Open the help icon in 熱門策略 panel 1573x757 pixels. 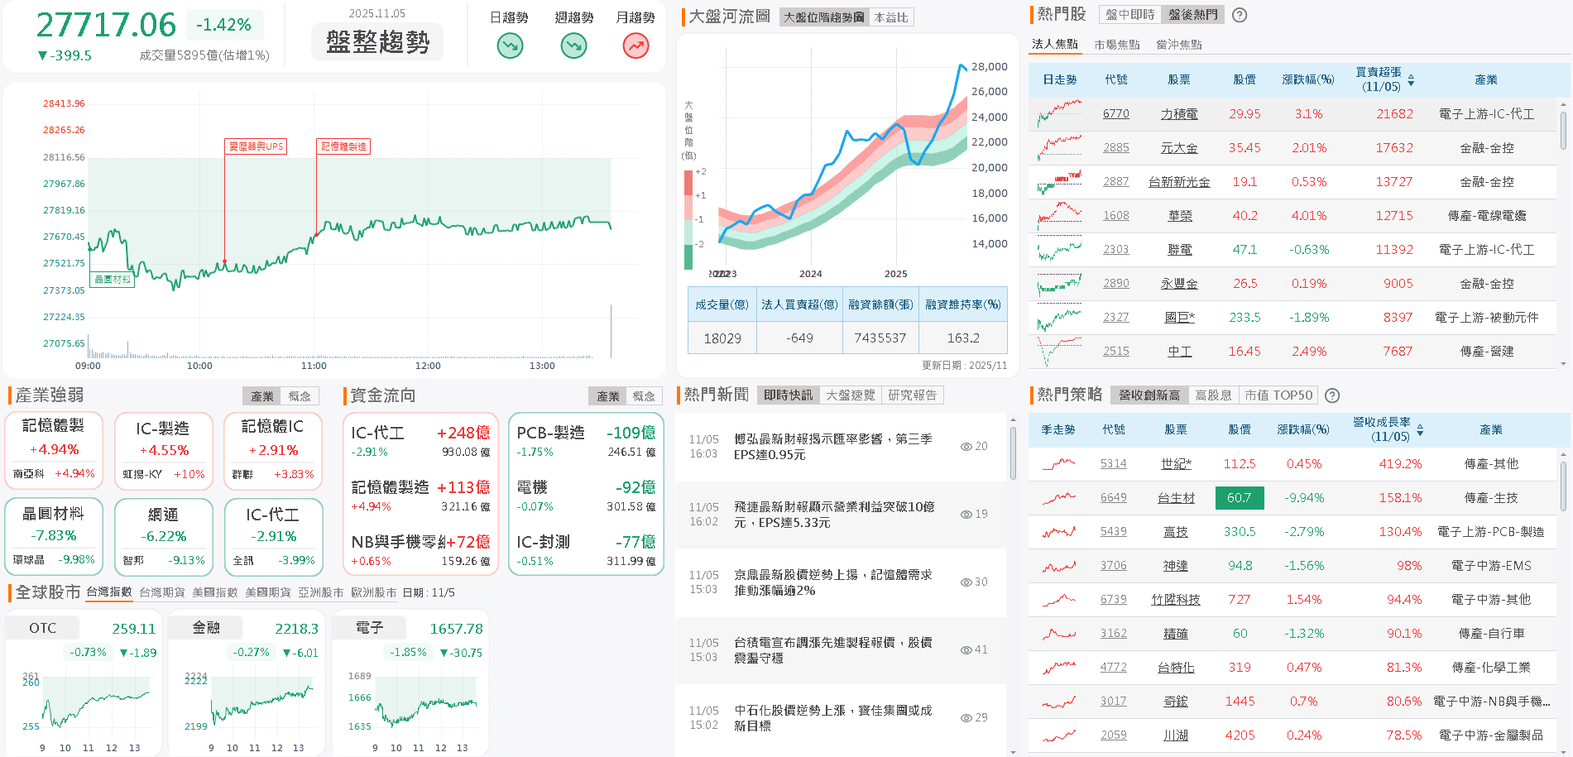1332,395
